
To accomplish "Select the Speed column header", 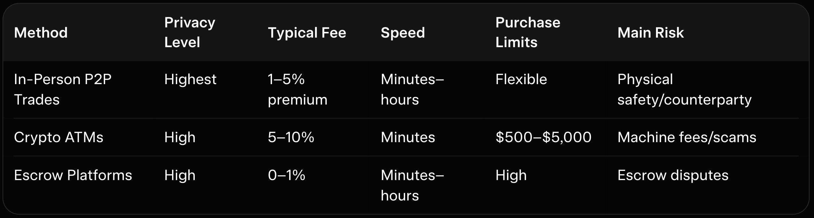I will [x=403, y=33].
